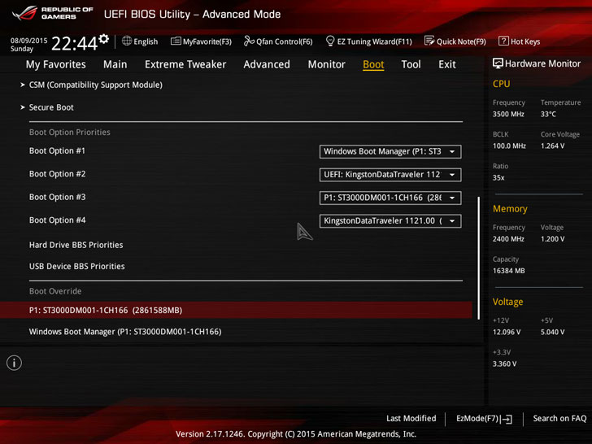592x444 pixels.
Task: Open the Boot Option #4 dropdown
Action: pos(390,221)
